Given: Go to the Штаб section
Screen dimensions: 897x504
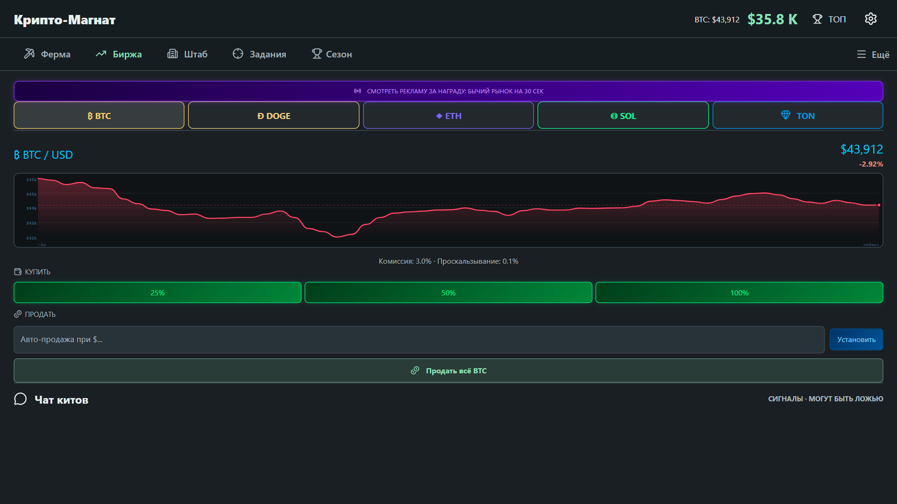Looking at the screenshot, I should tap(187, 54).
